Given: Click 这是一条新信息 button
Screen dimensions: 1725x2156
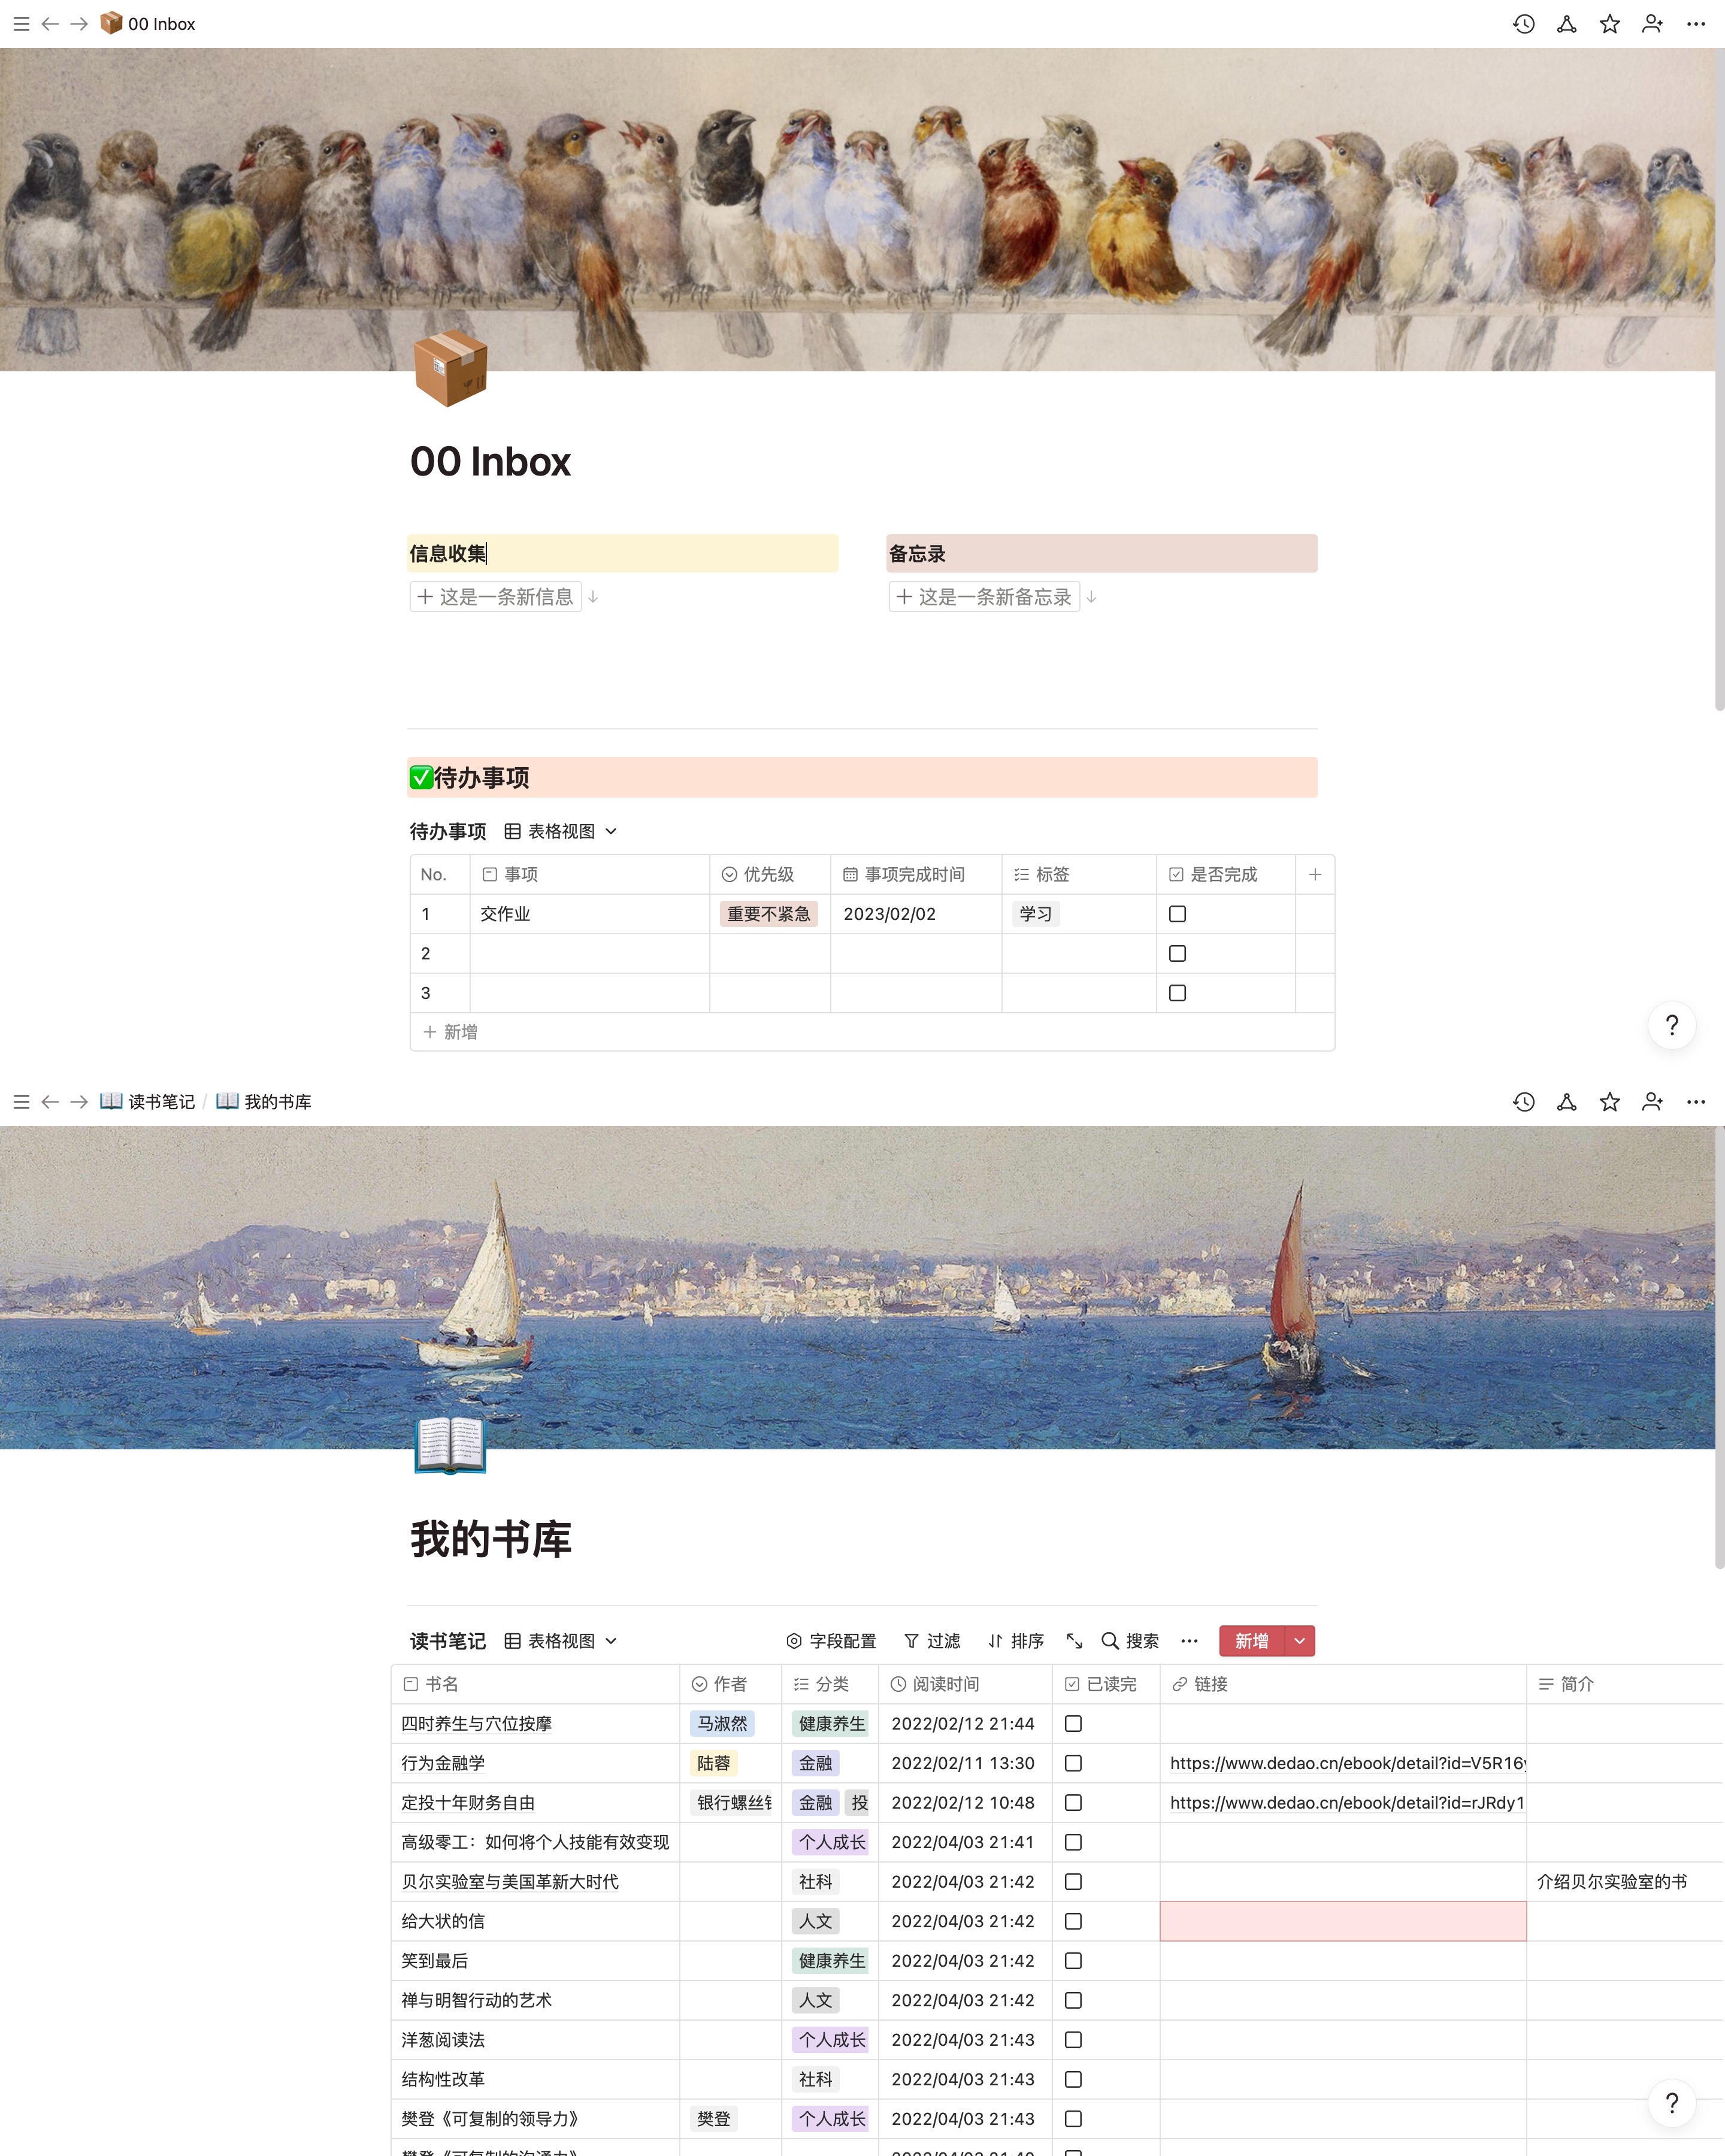Looking at the screenshot, I should (496, 597).
